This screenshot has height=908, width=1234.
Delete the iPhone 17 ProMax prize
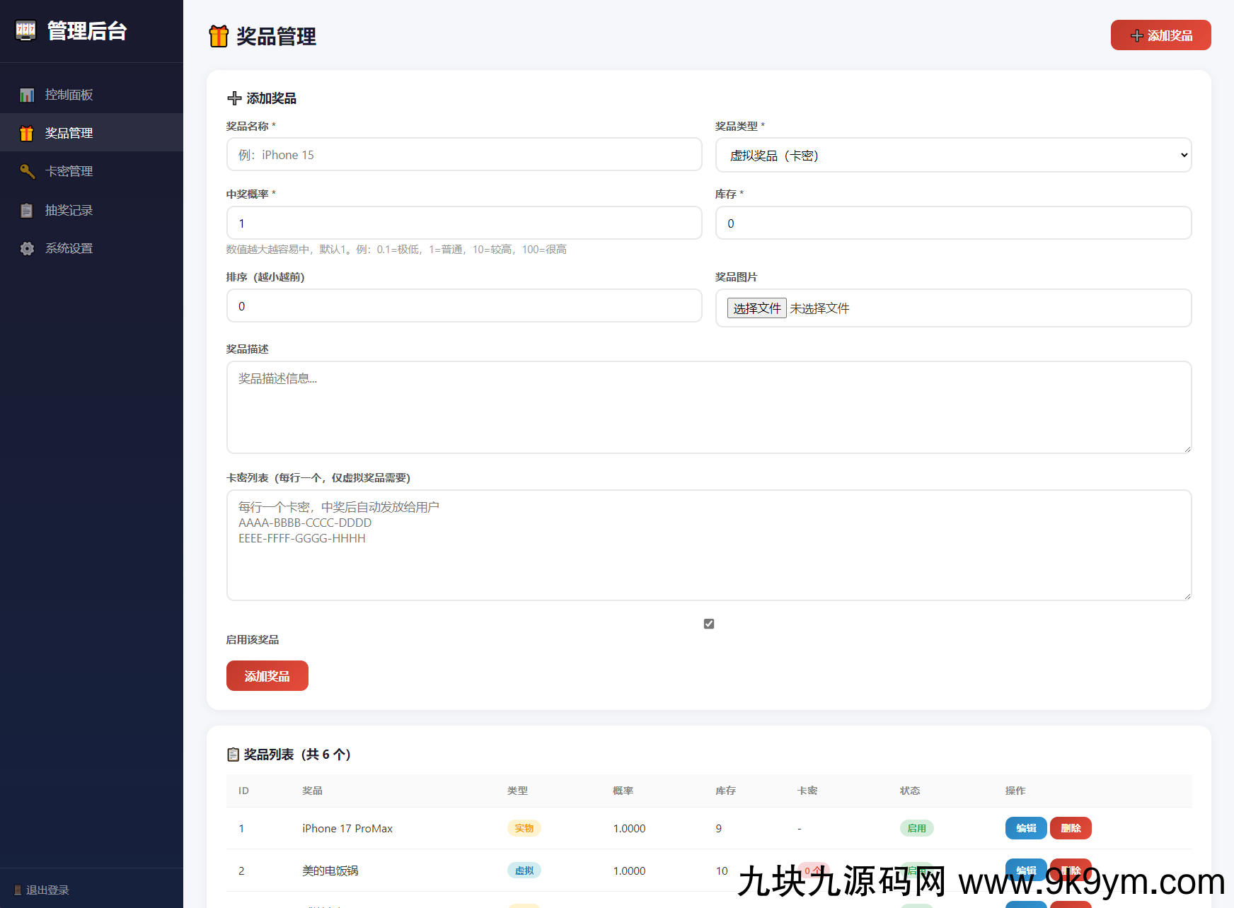click(x=1070, y=828)
